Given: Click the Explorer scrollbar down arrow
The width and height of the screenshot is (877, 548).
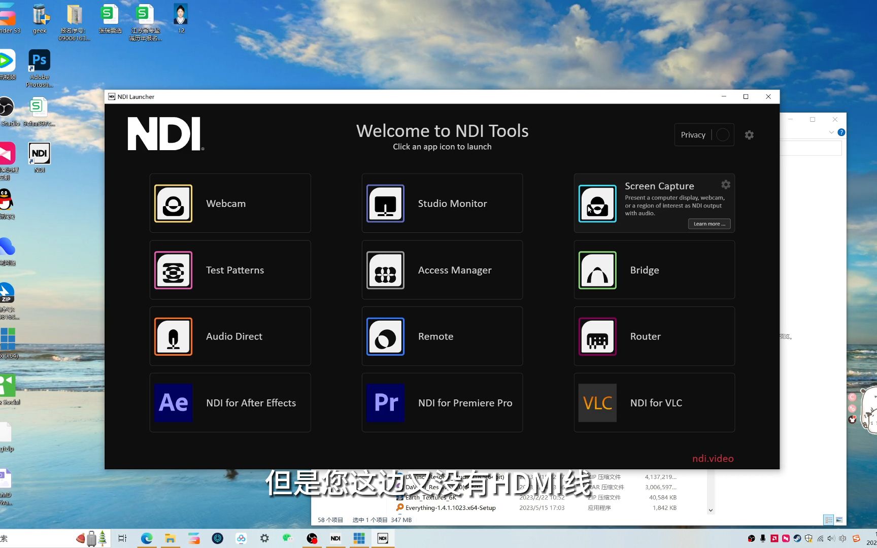Looking at the screenshot, I should 711,510.
